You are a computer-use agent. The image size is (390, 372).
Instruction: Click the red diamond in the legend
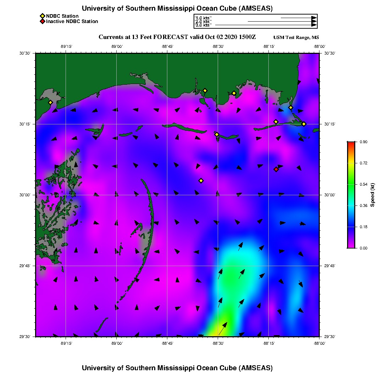click(42, 22)
